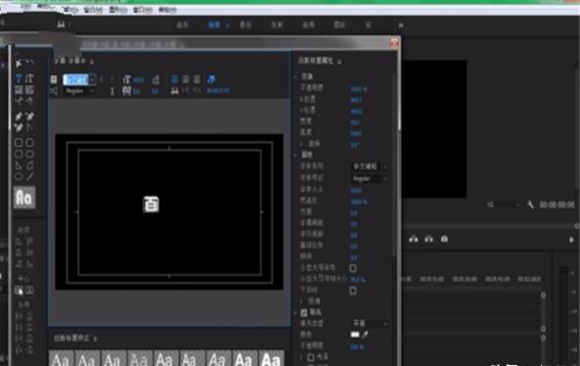Select the Vertical Type tool
Screen dimensions: 580x366
(x=29, y=78)
